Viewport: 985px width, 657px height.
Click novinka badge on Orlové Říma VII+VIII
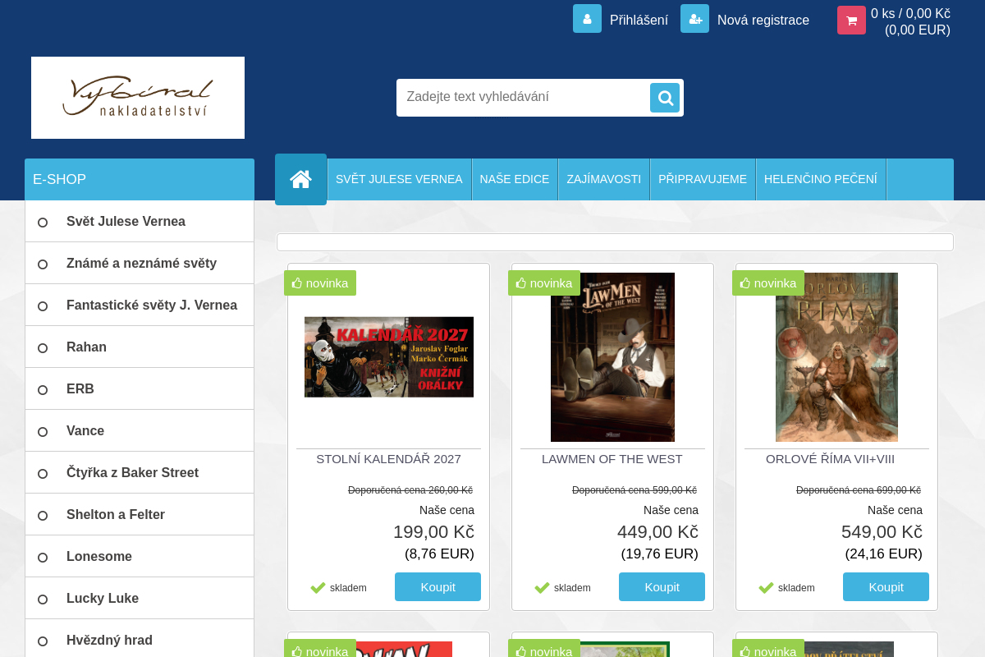(768, 283)
